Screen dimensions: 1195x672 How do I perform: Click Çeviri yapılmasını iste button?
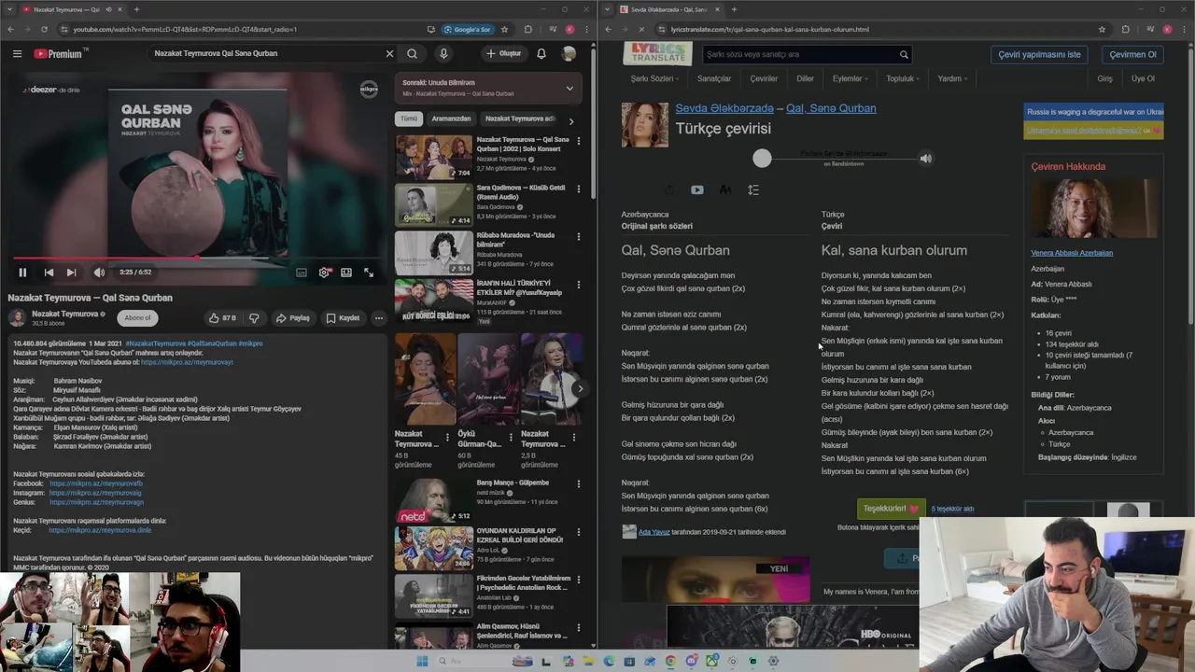[x=1039, y=54]
